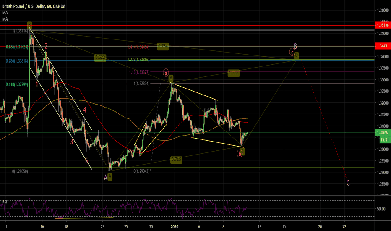Image resolution: width=391 pixels, height=231 pixels.
Task: Select the circled b wave label
Action: pos(240,154)
